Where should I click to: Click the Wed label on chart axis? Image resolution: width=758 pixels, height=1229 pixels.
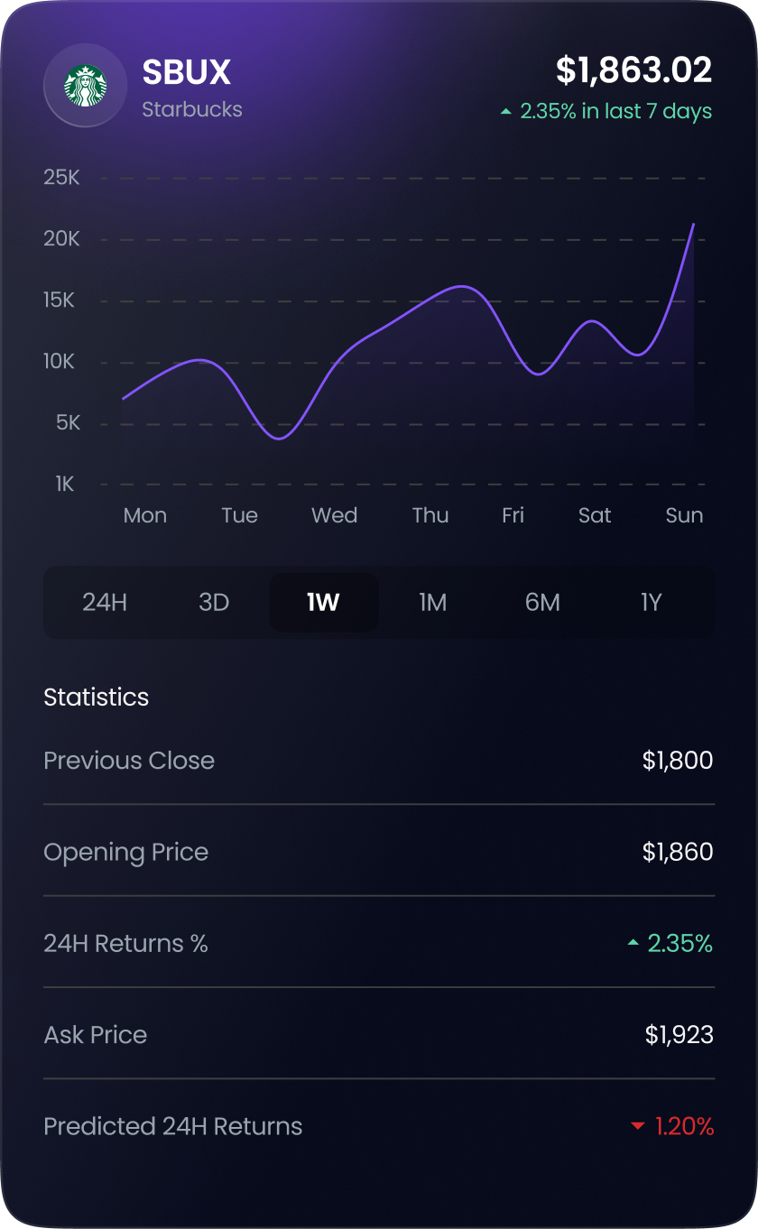coord(335,515)
